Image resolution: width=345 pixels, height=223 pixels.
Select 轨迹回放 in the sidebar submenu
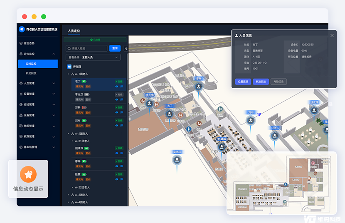click(31, 73)
